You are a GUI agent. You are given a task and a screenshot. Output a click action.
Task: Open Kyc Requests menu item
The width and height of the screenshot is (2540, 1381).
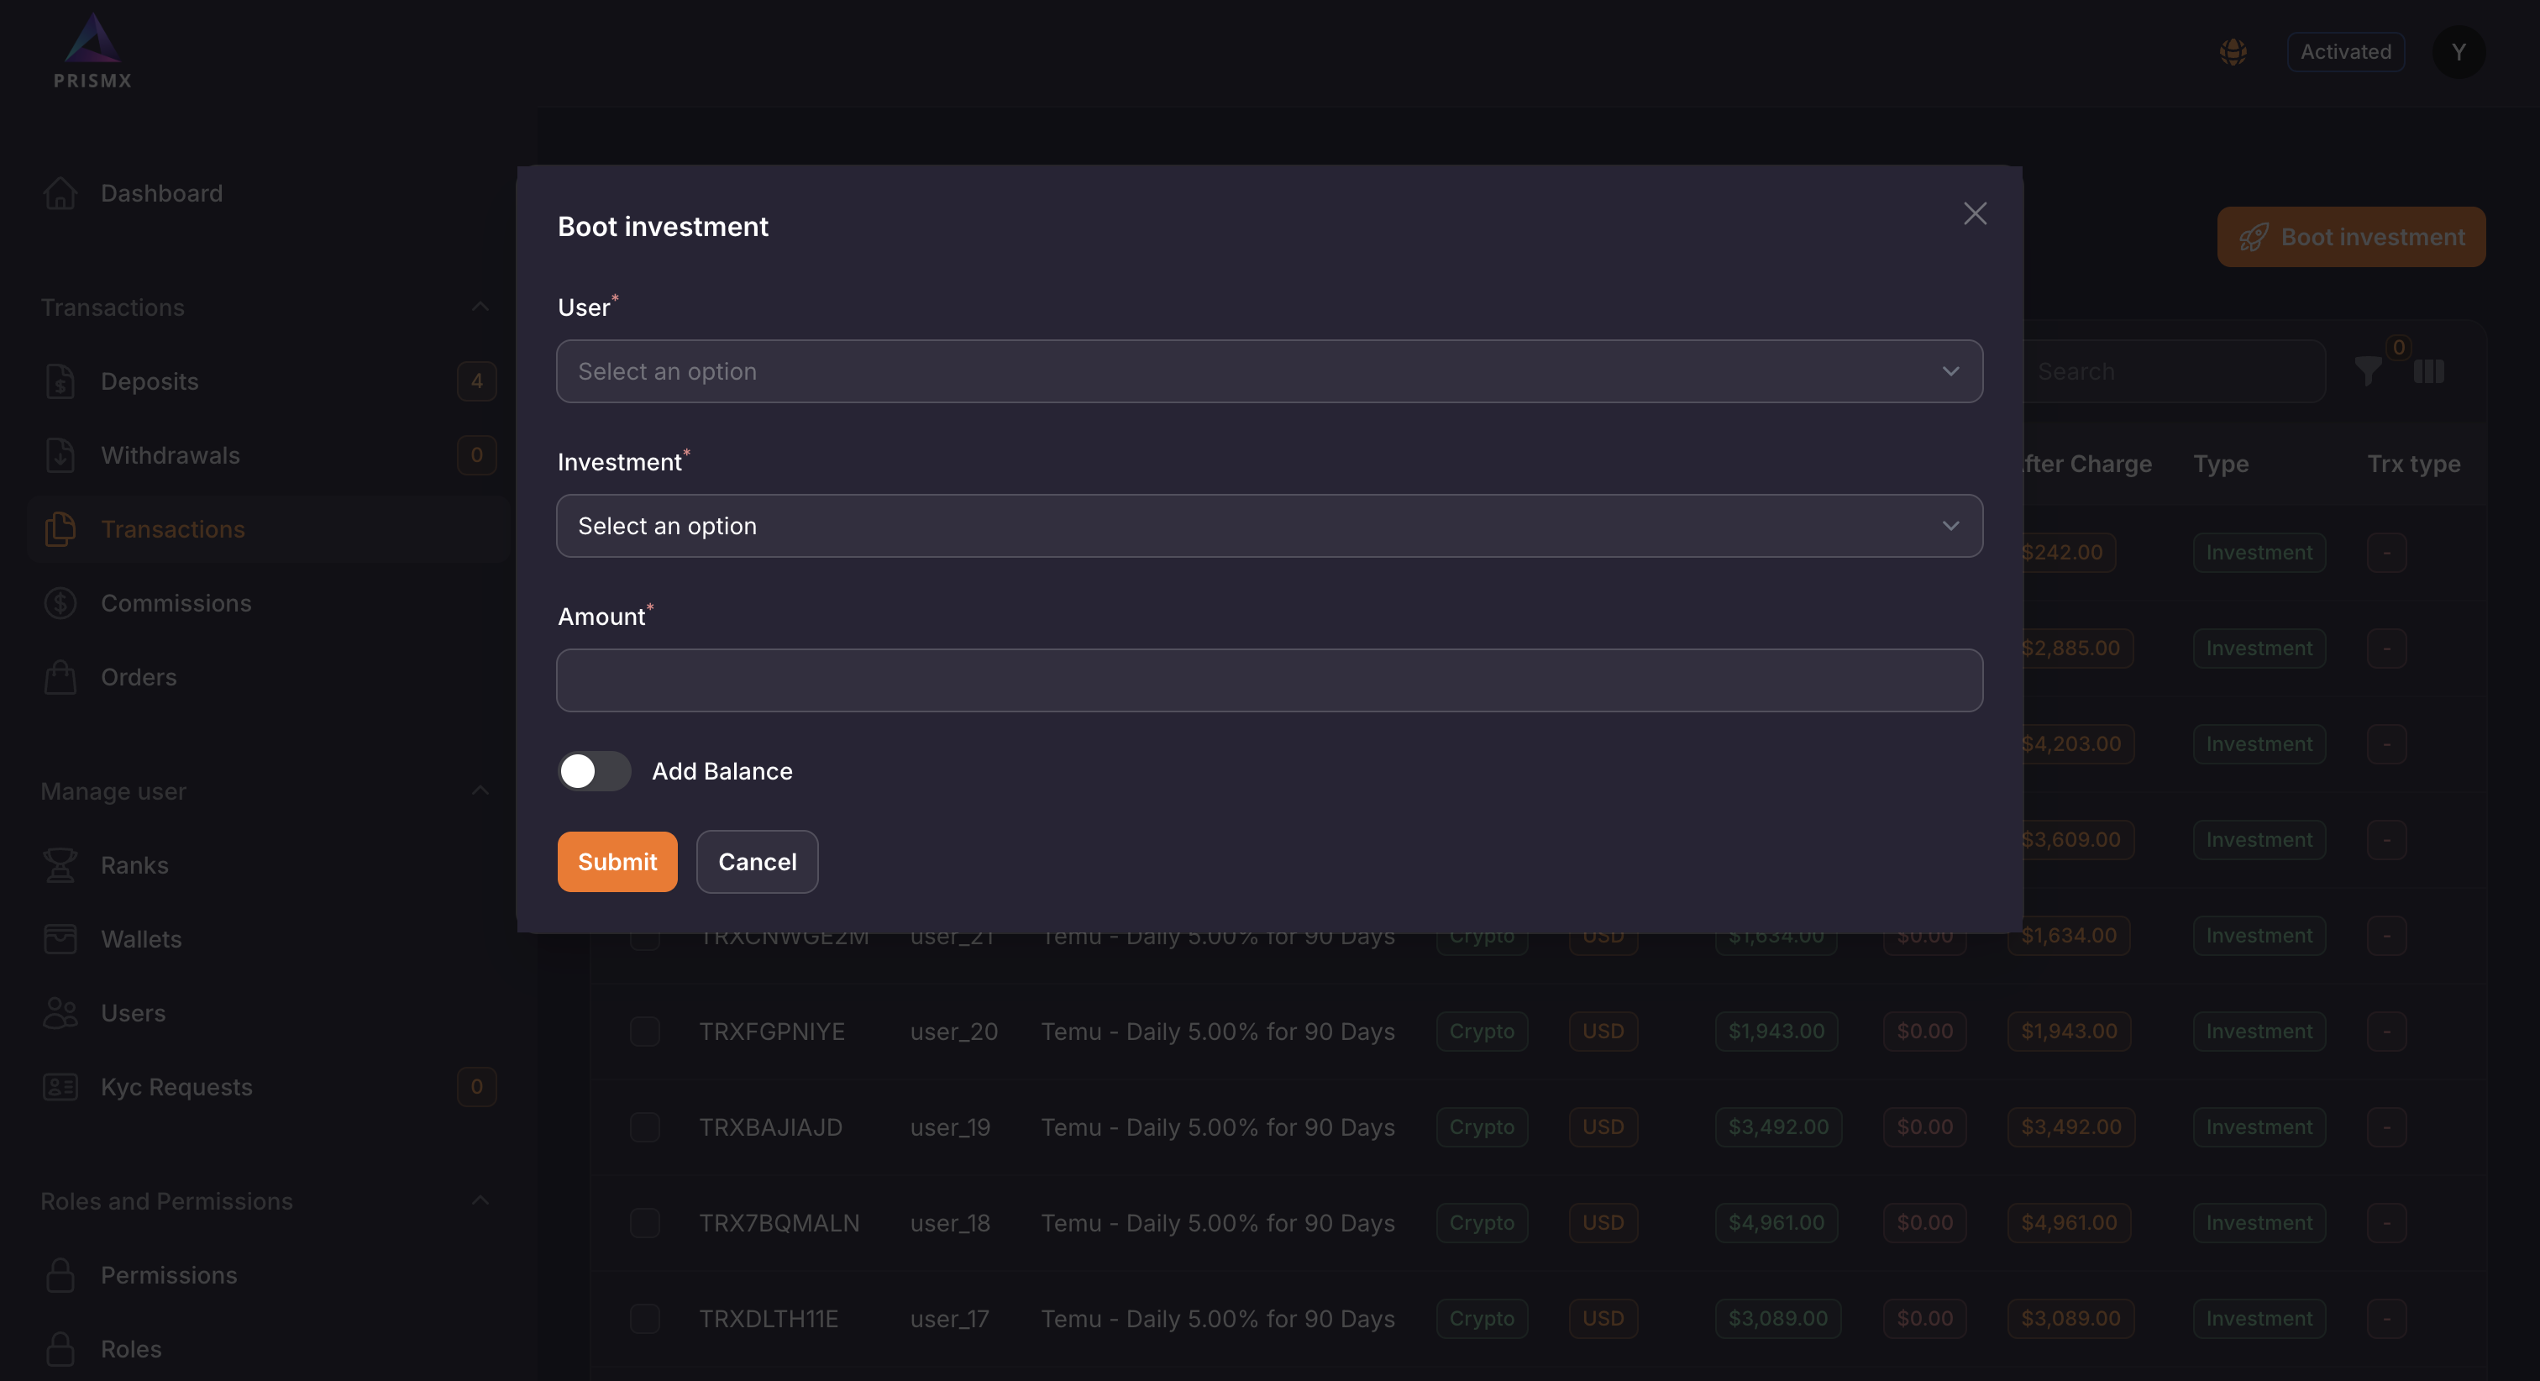pyautogui.click(x=176, y=1087)
